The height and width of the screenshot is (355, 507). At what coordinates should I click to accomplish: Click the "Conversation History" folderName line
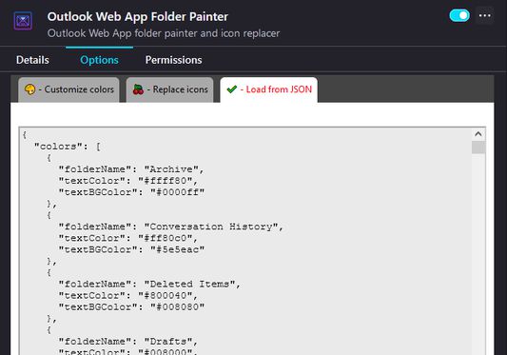[x=170, y=227]
